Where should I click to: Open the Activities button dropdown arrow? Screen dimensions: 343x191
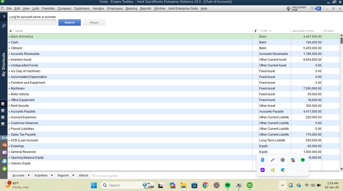point(52,175)
